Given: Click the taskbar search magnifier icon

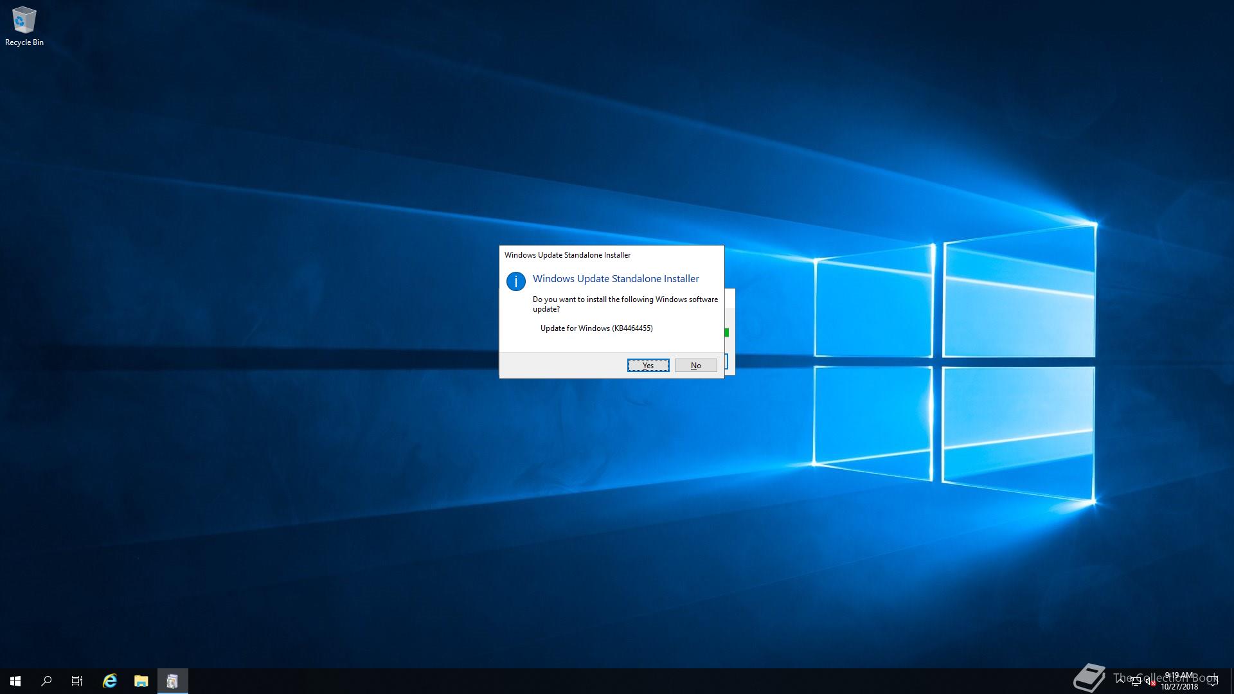Looking at the screenshot, I should click(x=46, y=681).
